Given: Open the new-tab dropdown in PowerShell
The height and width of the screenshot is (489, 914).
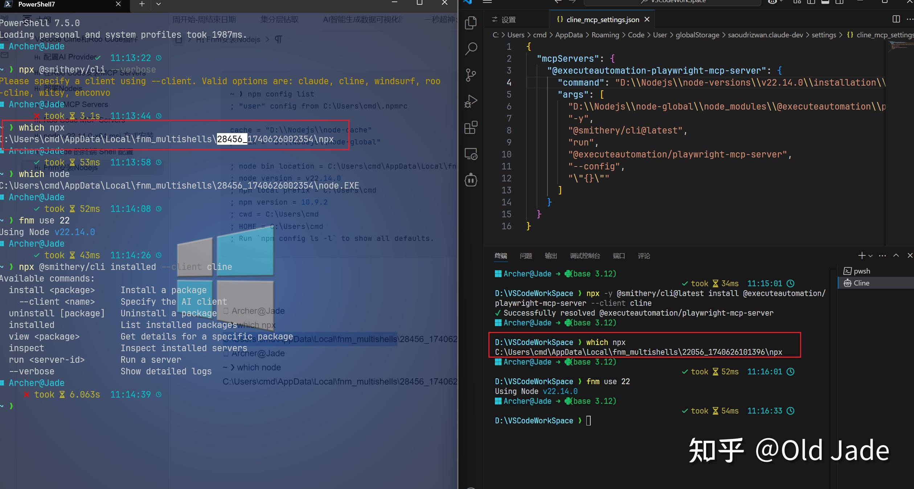Looking at the screenshot, I should tap(158, 4).
